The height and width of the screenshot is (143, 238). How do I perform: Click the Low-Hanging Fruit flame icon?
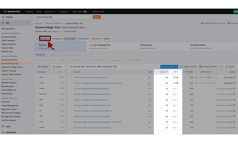point(90,45)
